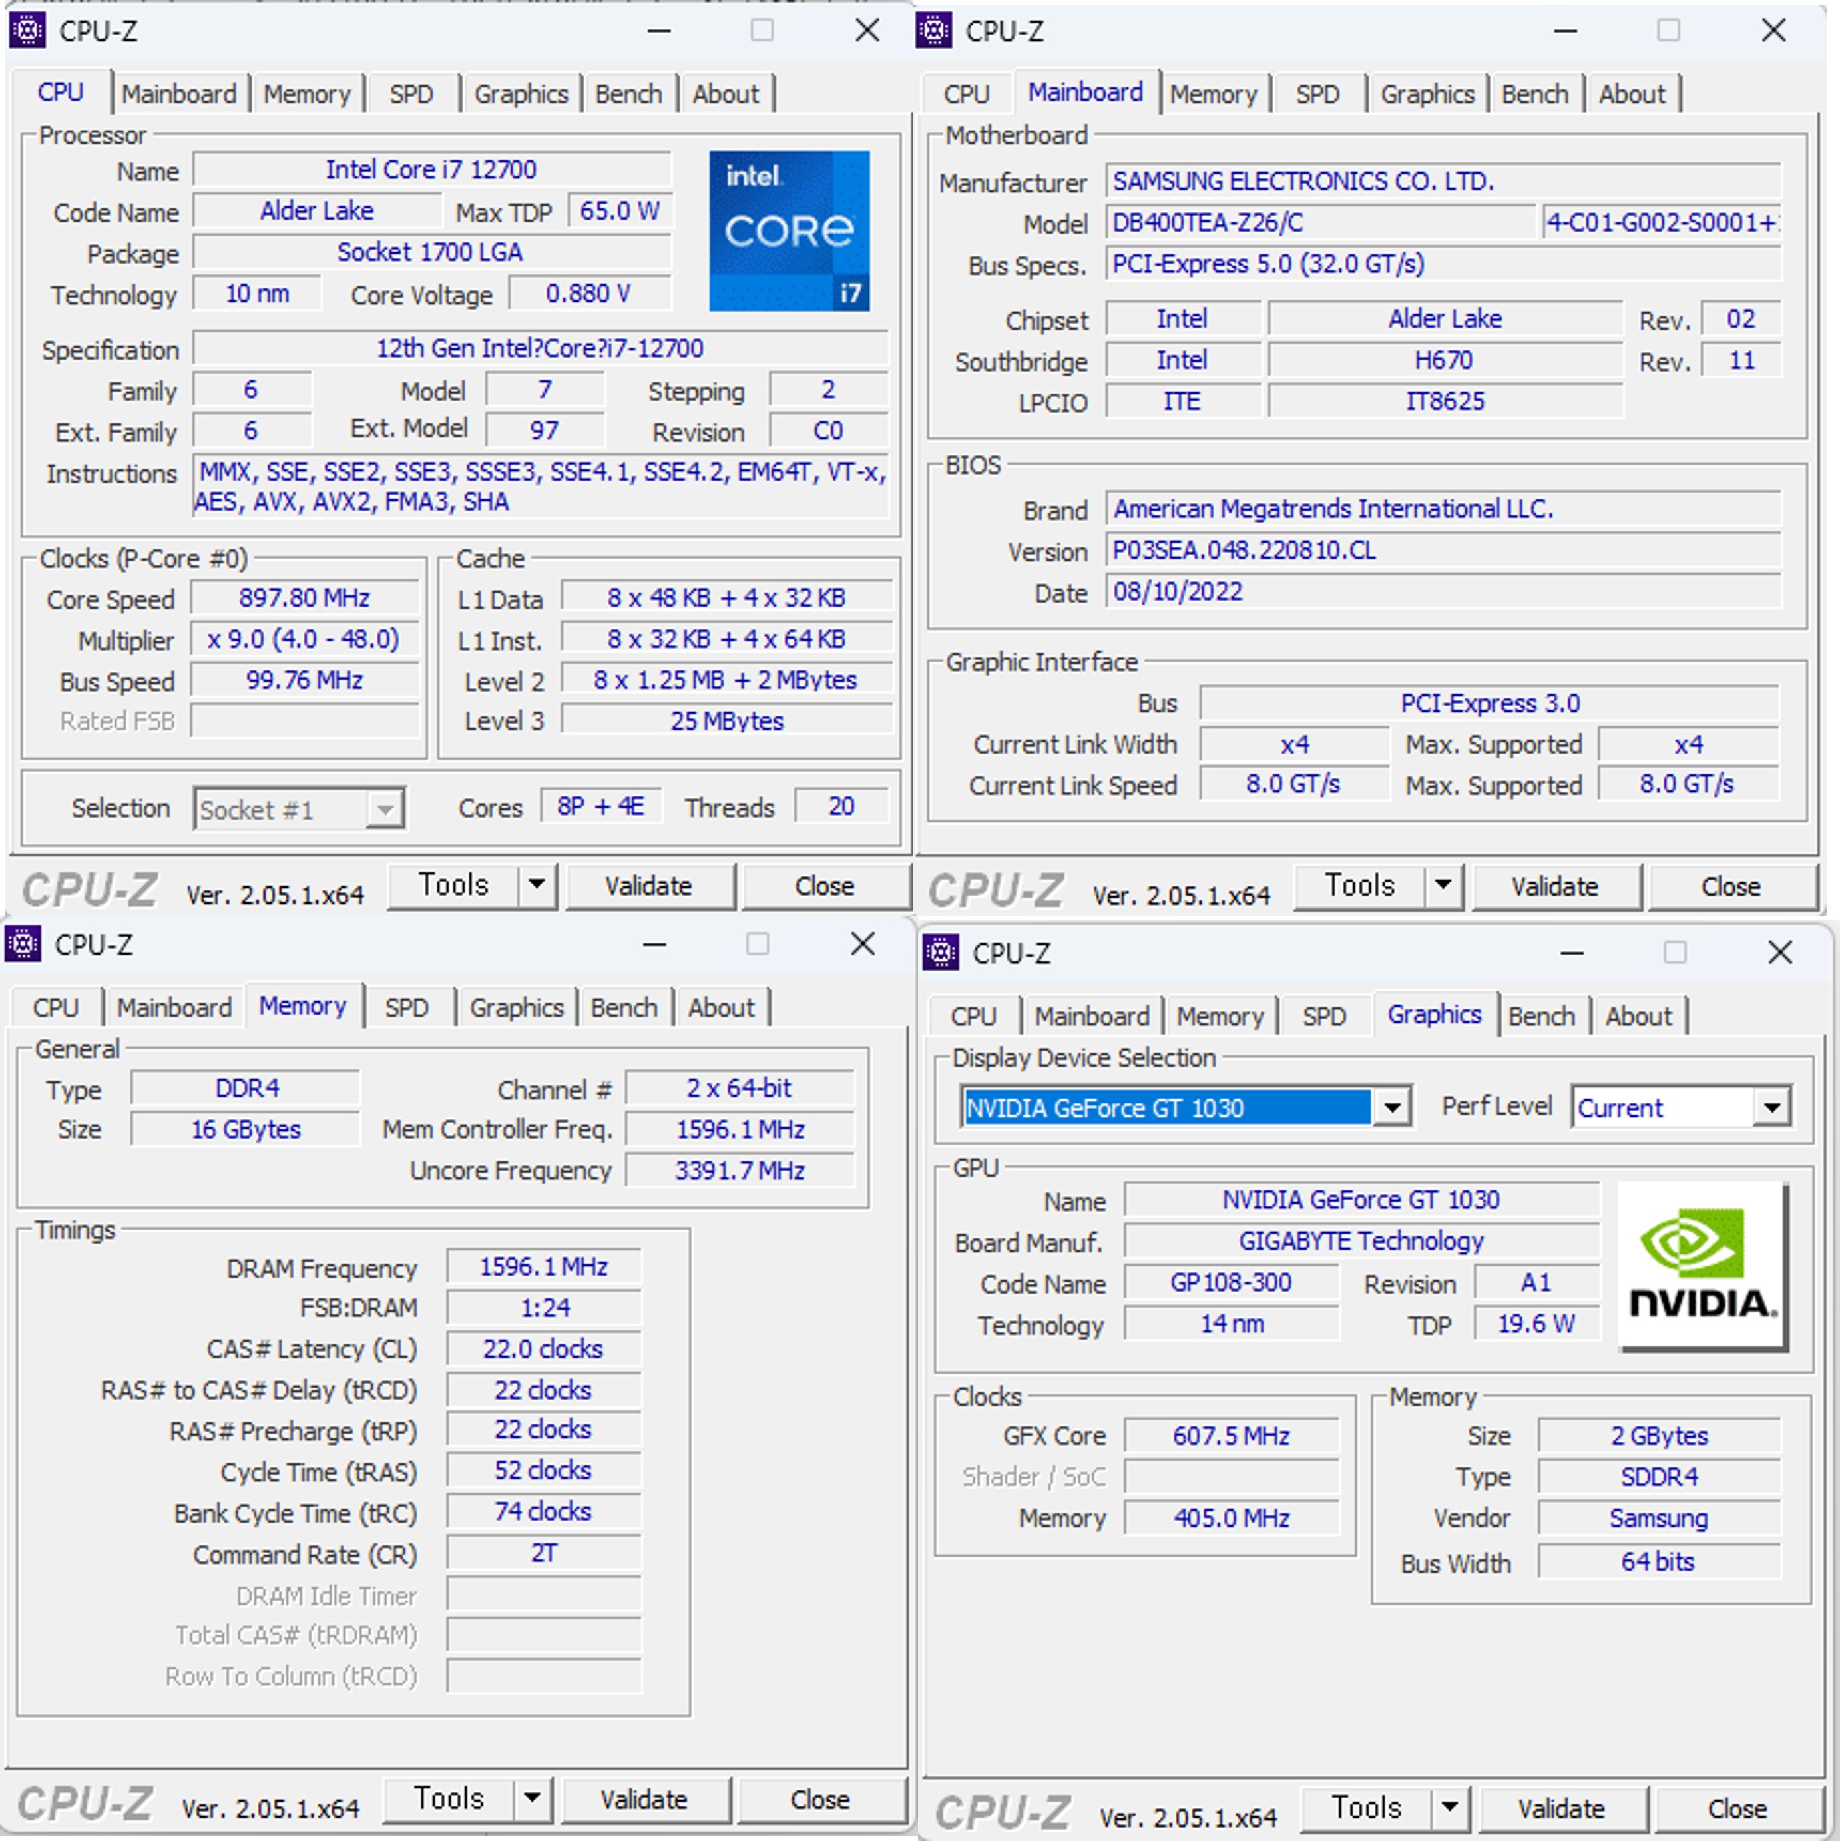
Task: Open the Graphics tab in the Mainboard window
Action: [x=1427, y=93]
